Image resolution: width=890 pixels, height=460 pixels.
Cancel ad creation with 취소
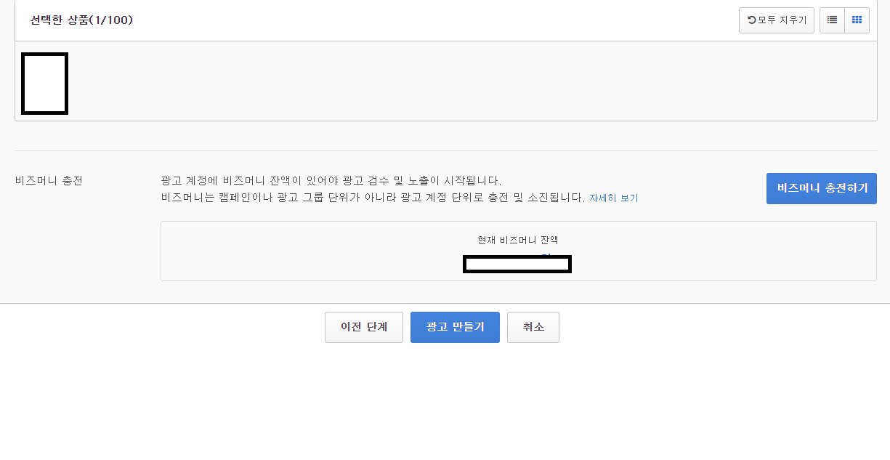click(533, 327)
